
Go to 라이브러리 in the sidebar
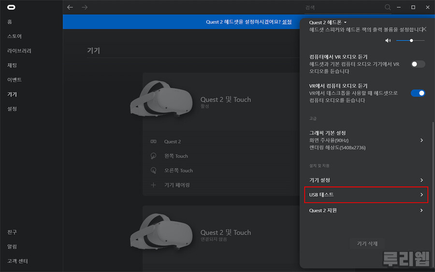(x=19, y=51)
